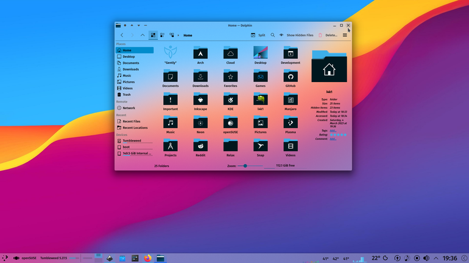Click Delete button in toolbar

pyautogui.click(x=328, y=35)
